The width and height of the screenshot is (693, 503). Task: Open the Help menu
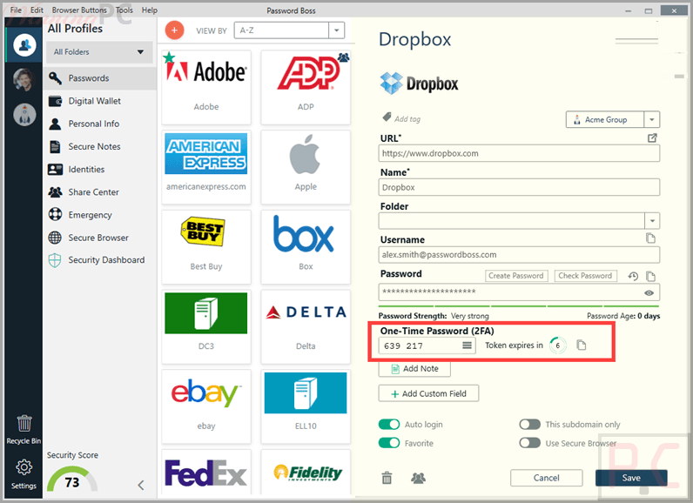pos(150,10)
